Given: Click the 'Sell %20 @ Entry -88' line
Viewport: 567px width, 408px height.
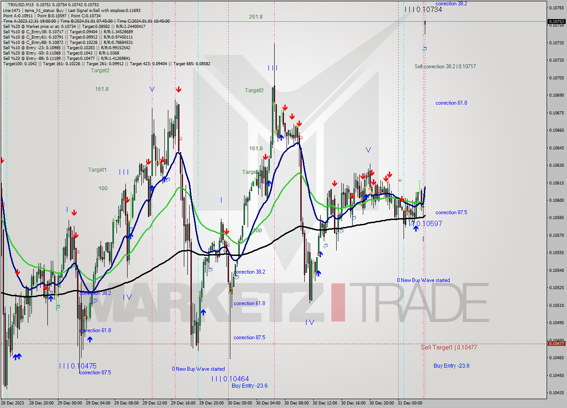Looking at the screenshot, I should (x=66, y=58).
